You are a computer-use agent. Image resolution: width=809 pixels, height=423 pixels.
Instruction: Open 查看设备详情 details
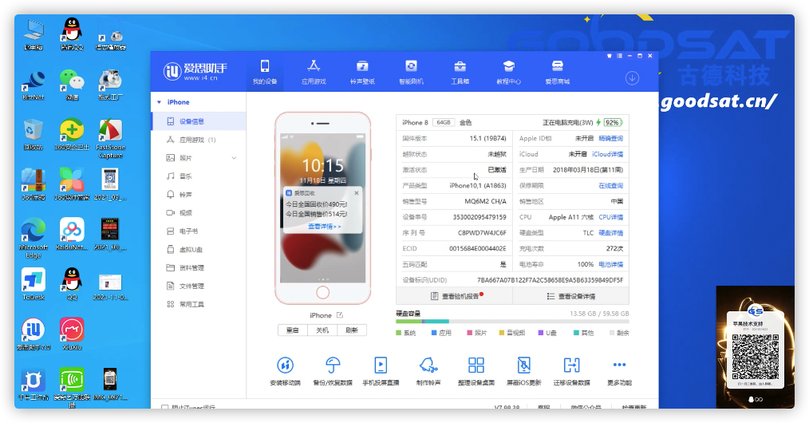click(x=570, y=296)
